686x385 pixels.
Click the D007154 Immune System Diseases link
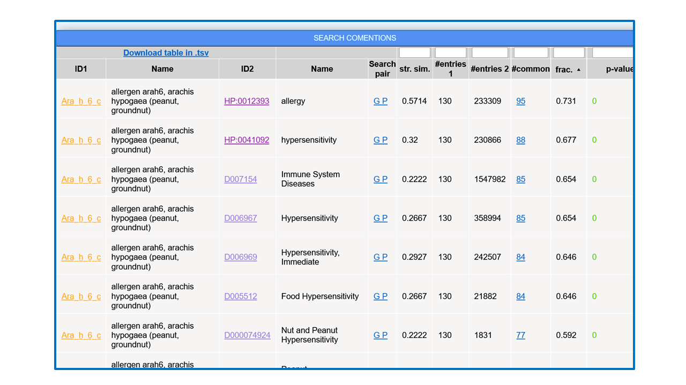click(x=240, y=179)
